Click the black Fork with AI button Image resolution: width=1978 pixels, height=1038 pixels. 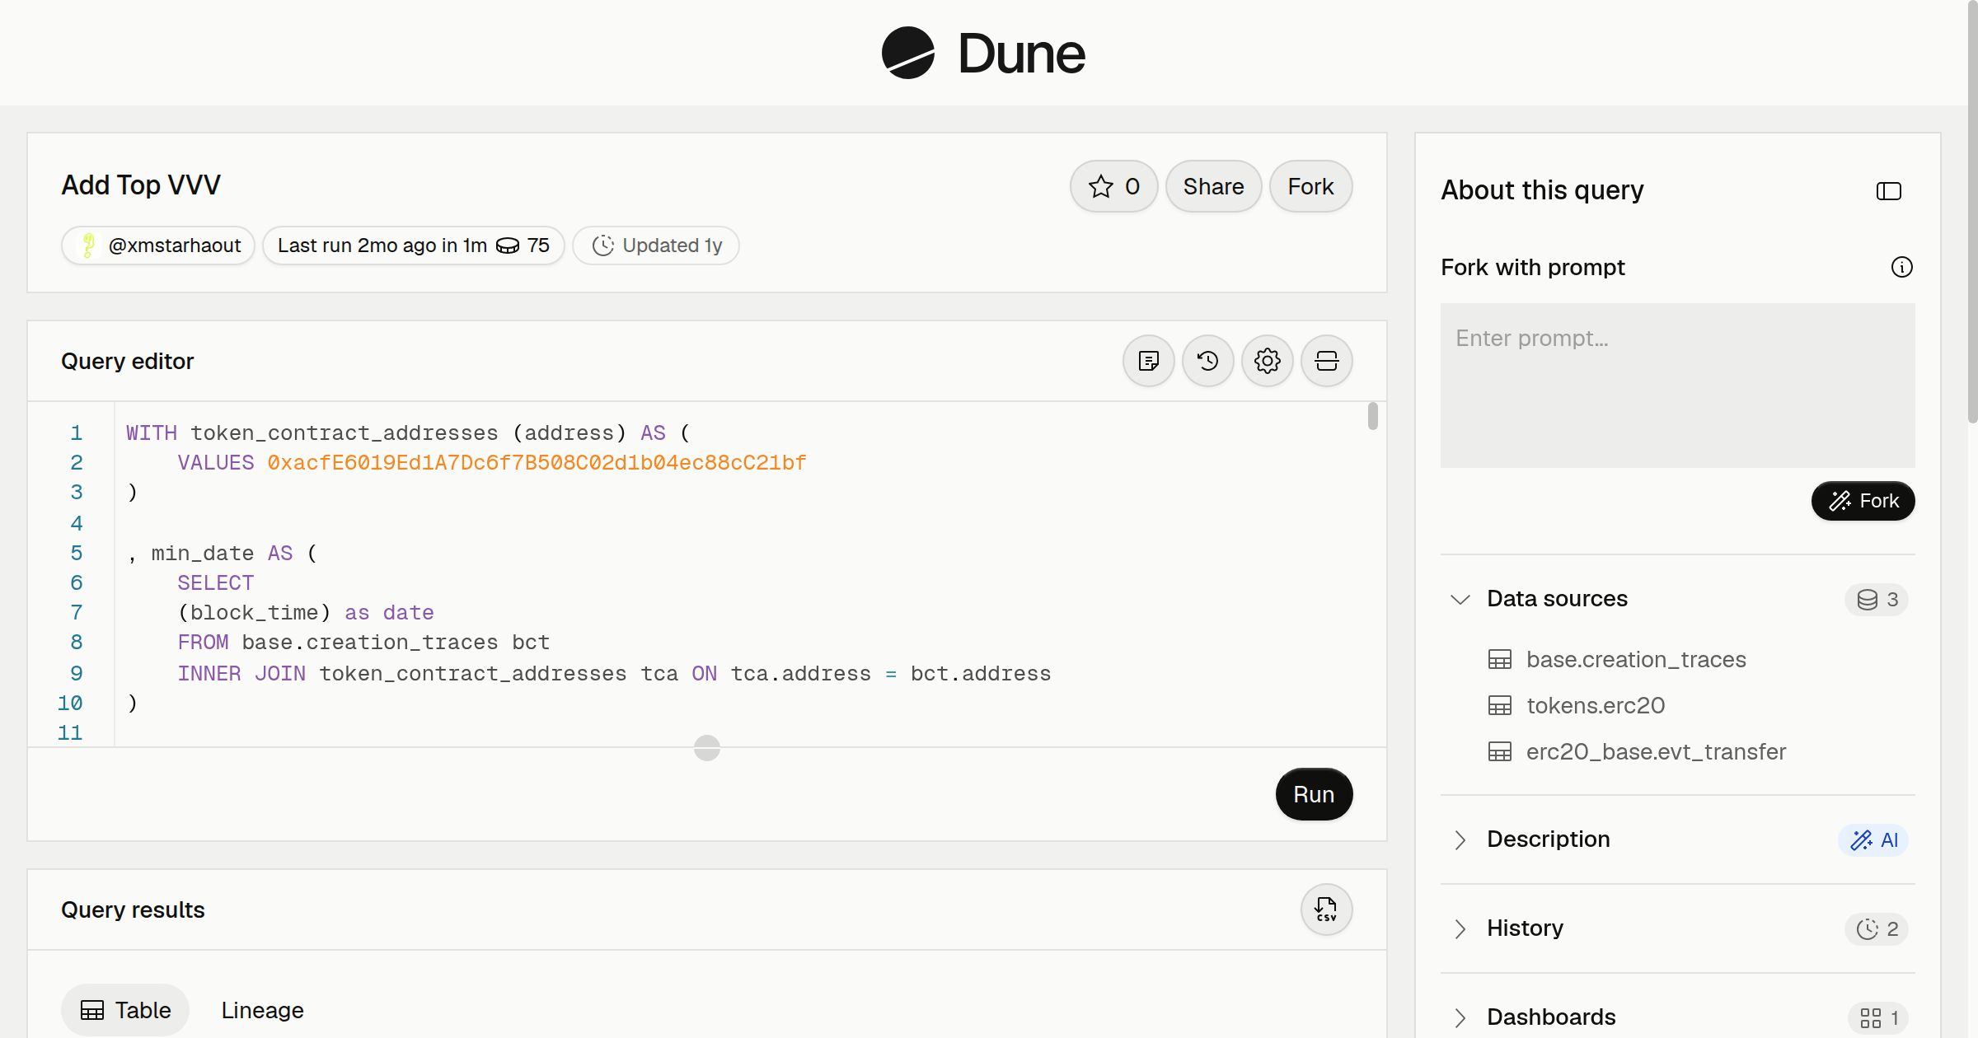(1863, 501)
